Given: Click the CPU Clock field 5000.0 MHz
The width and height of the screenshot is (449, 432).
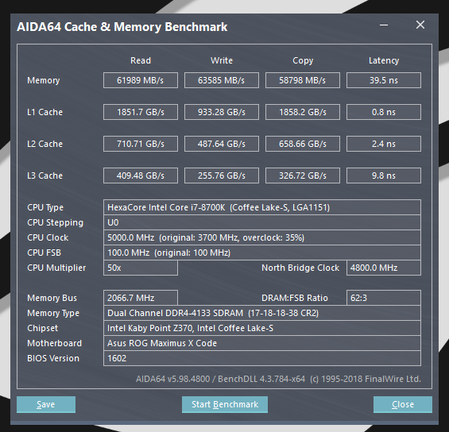Looking at the screenshot, I should [262, 237].
